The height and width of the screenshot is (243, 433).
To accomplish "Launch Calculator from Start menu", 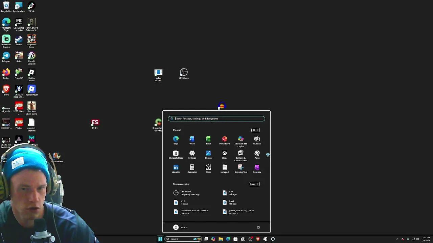I will [x=192, y=169].
